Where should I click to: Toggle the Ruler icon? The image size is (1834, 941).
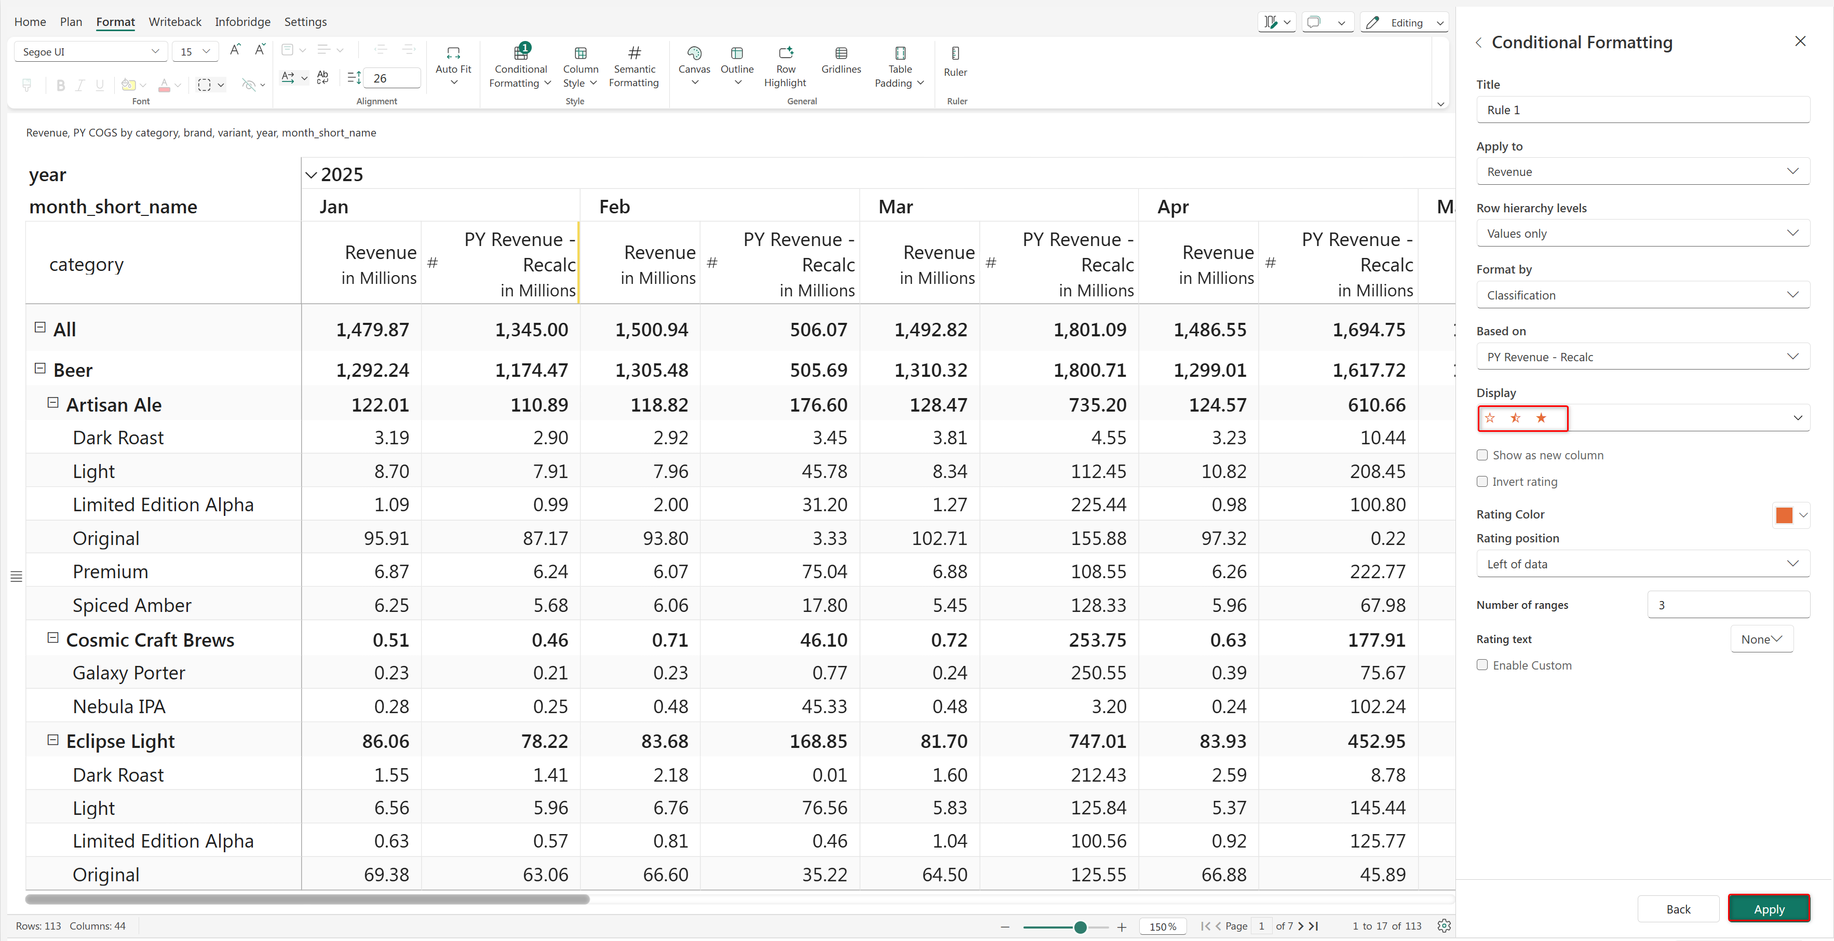(x=955, y=54)
